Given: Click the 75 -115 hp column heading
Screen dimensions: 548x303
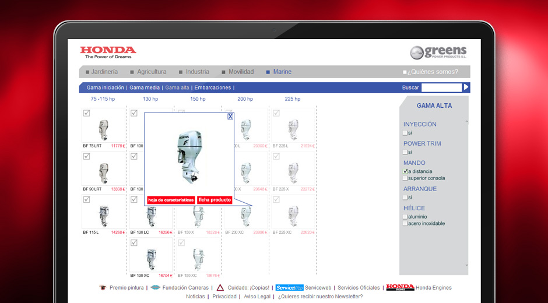Looking at the screenshot, I should [x=103, y=99].
